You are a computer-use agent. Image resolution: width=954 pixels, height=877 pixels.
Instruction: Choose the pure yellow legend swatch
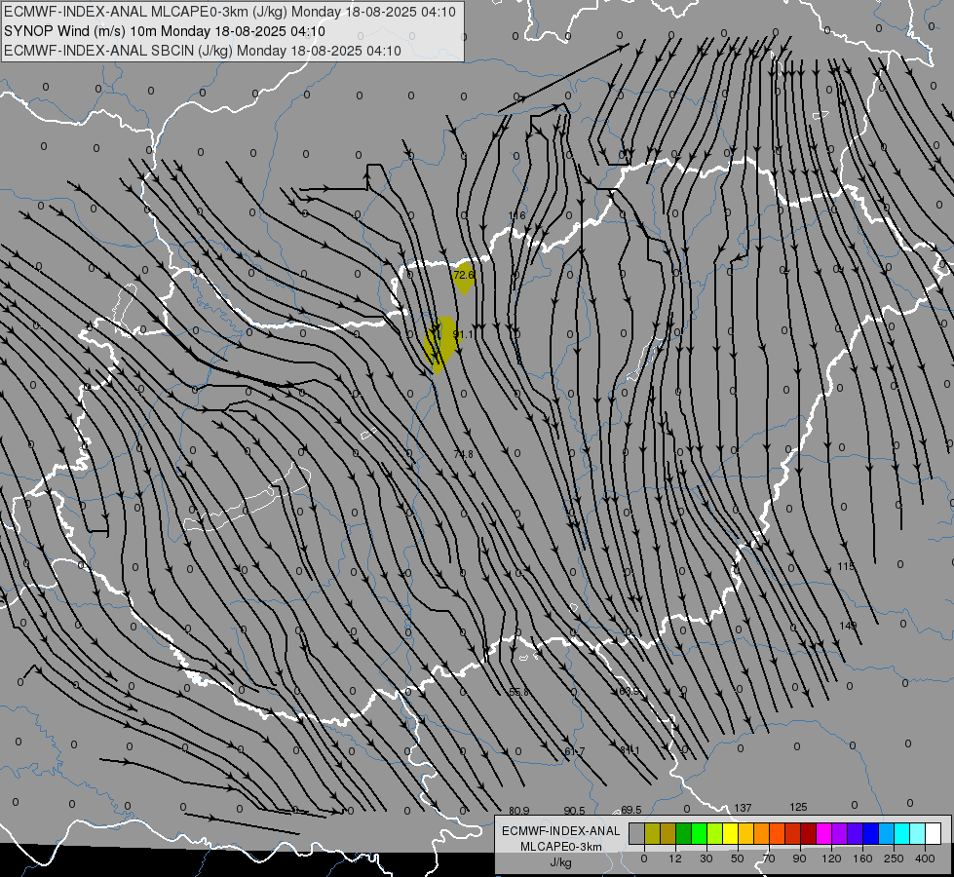[x=731, y=833]
